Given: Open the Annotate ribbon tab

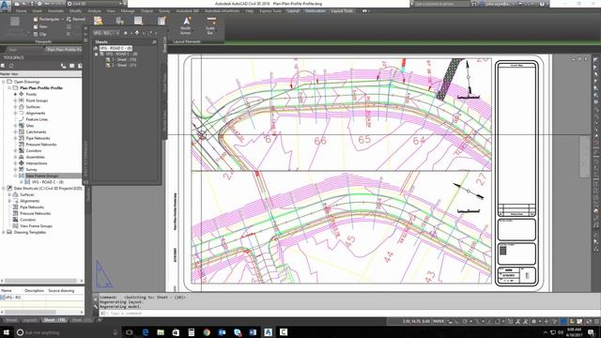Looking at the screenshot, I should tap(55, 11).
